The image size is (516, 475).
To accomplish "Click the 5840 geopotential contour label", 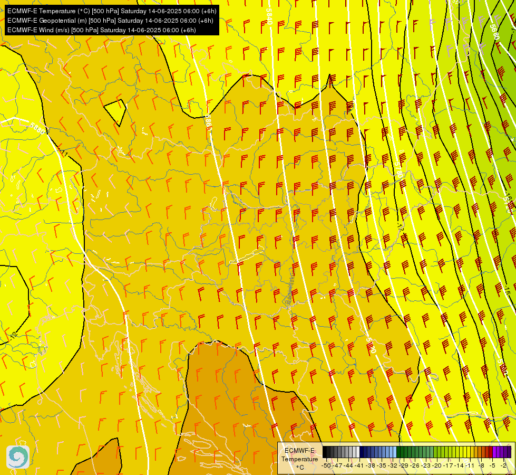I will pyautogui.click(x=269, y=16).
